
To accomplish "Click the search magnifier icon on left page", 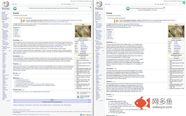I will (91, 4).
